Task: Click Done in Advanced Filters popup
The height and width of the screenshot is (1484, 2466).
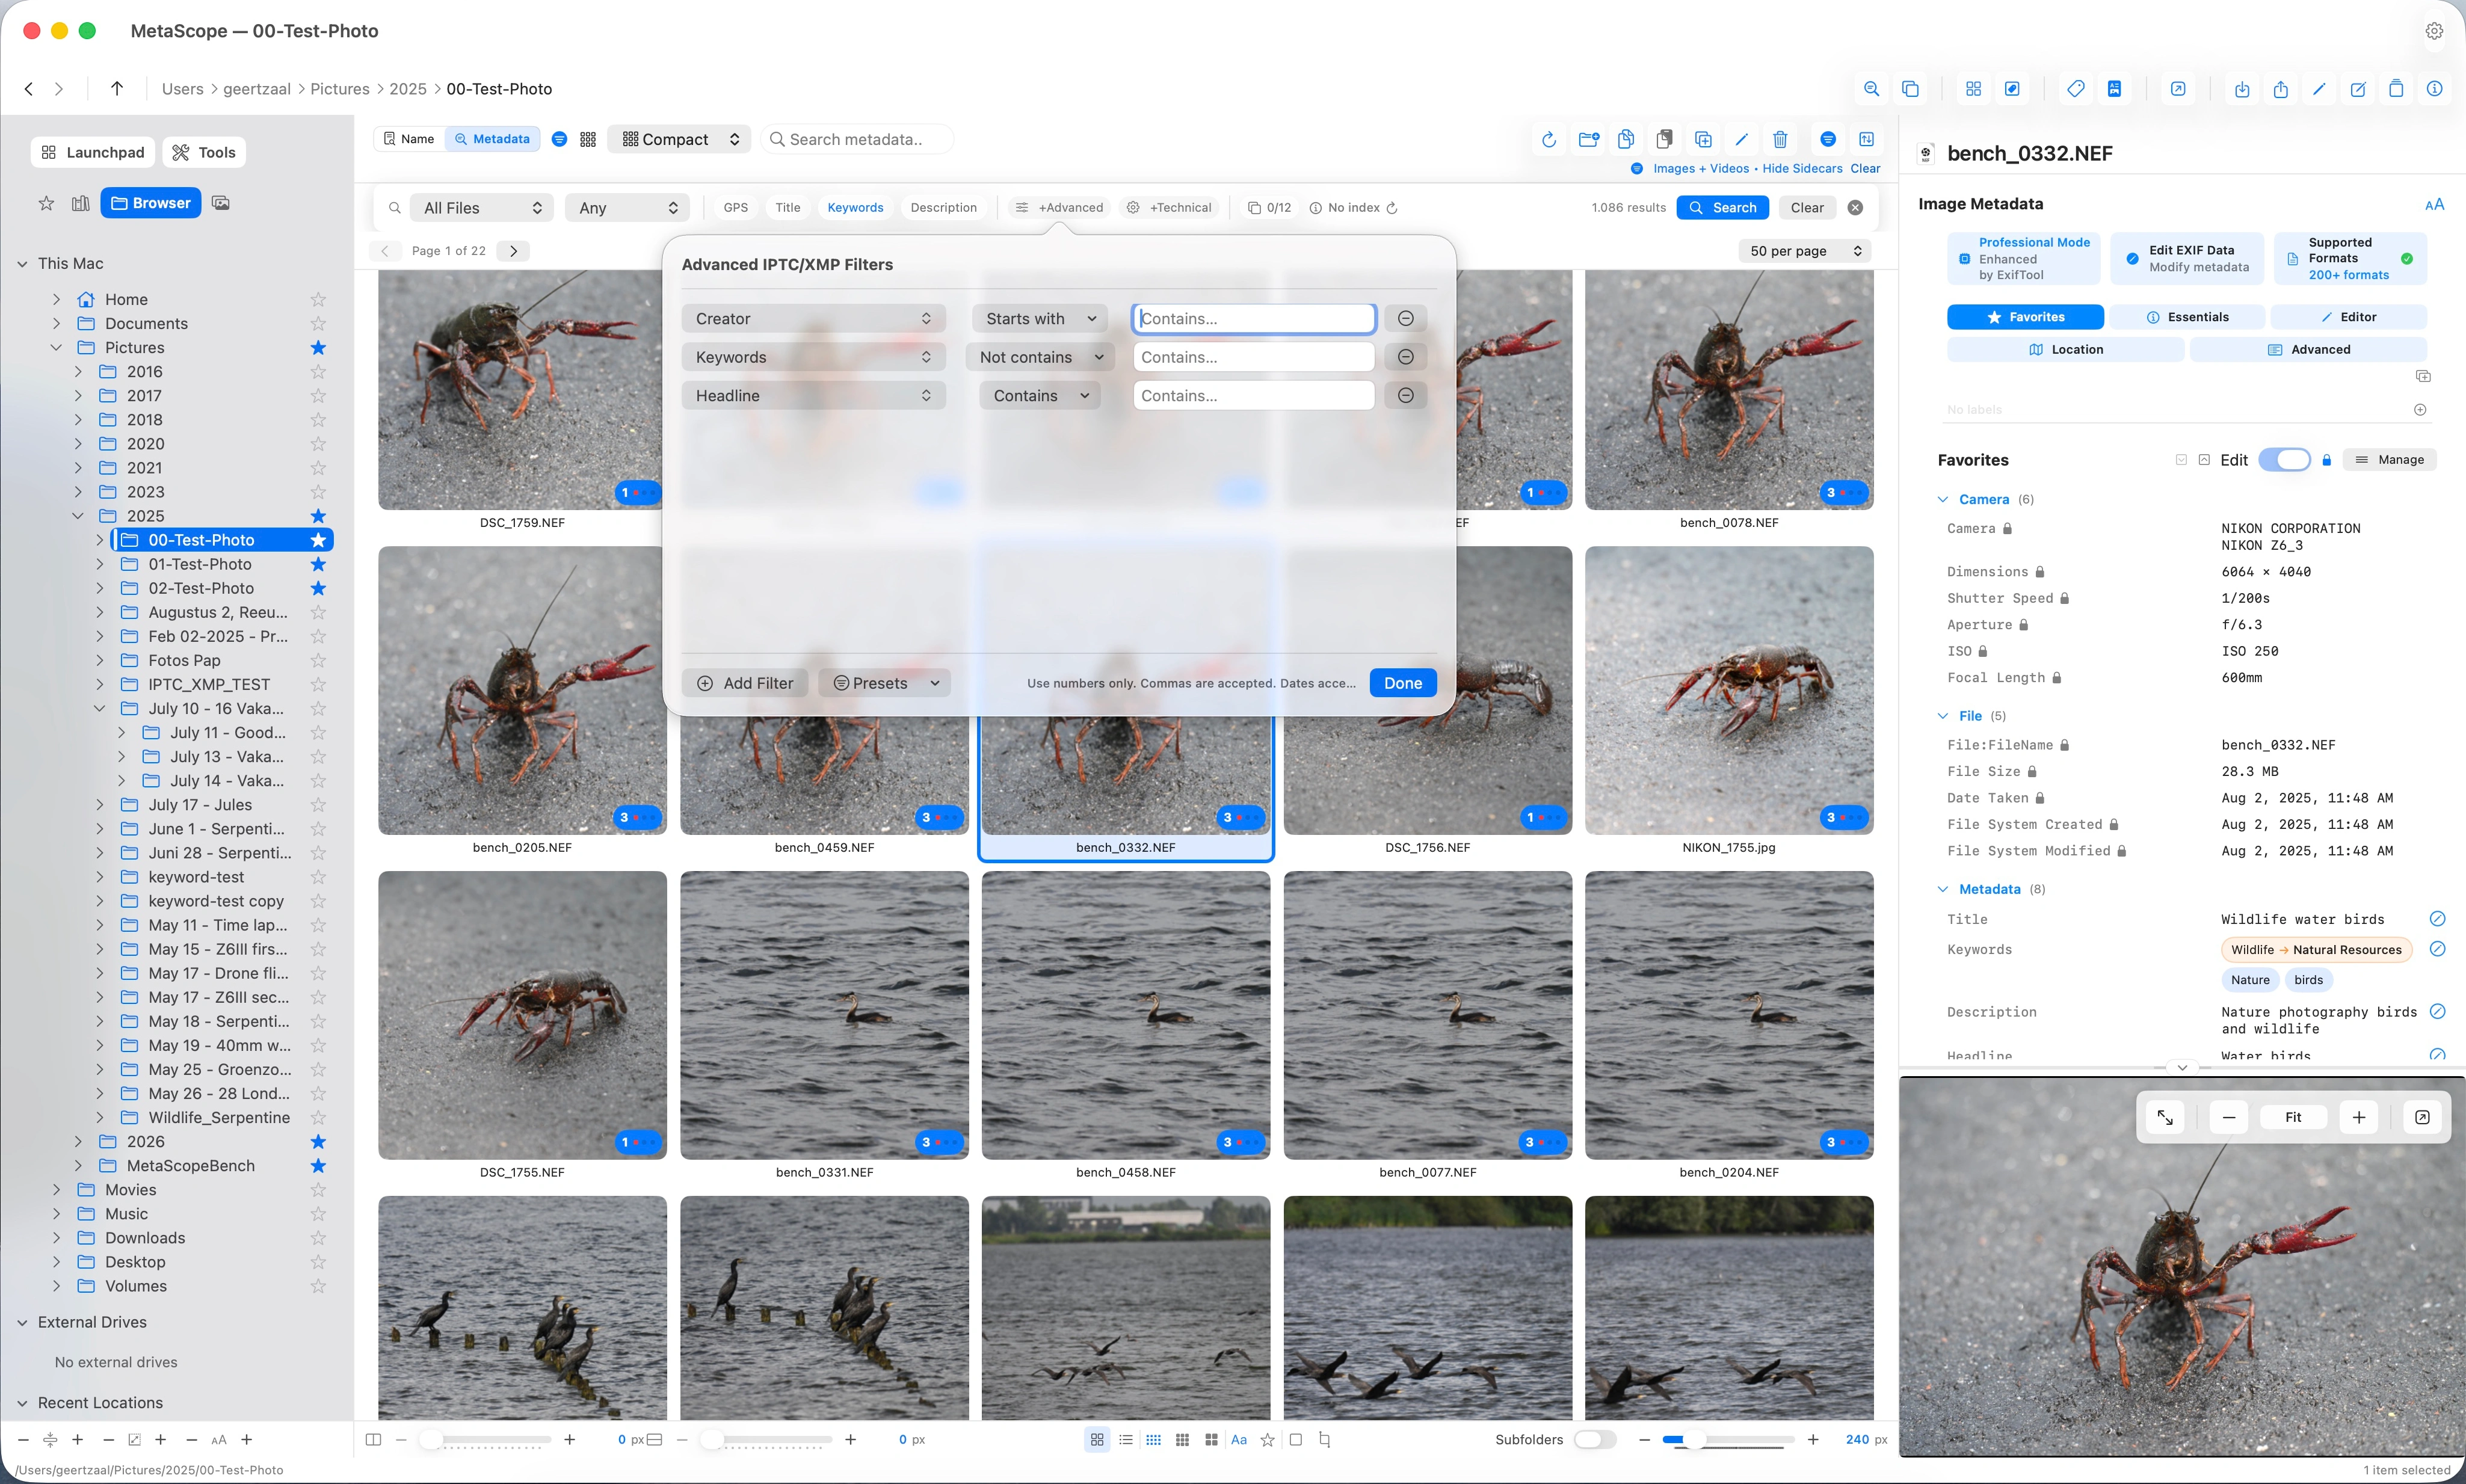Action: [1403, 683]
